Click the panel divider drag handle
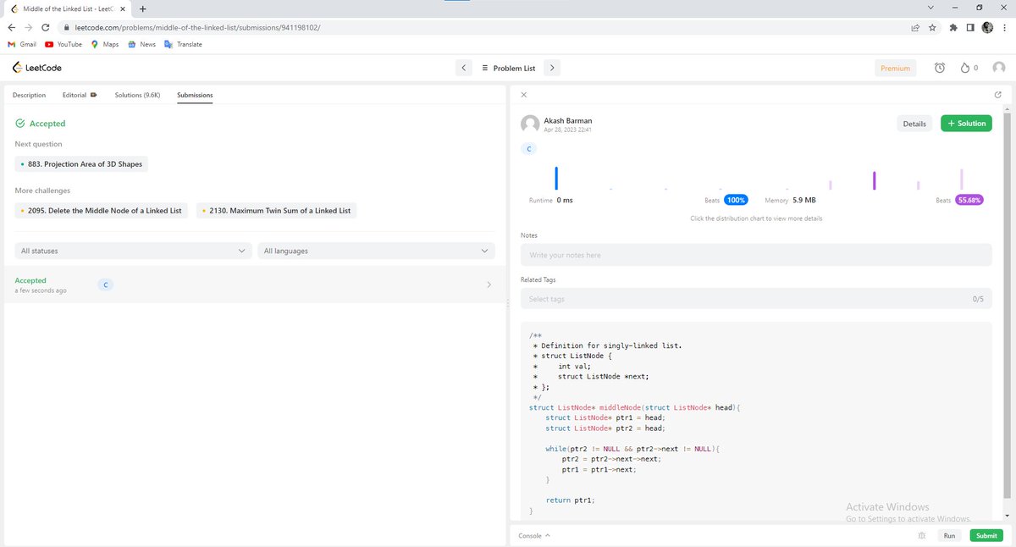The width and height of the screenshot is (1016, 547). pos(507,302)
